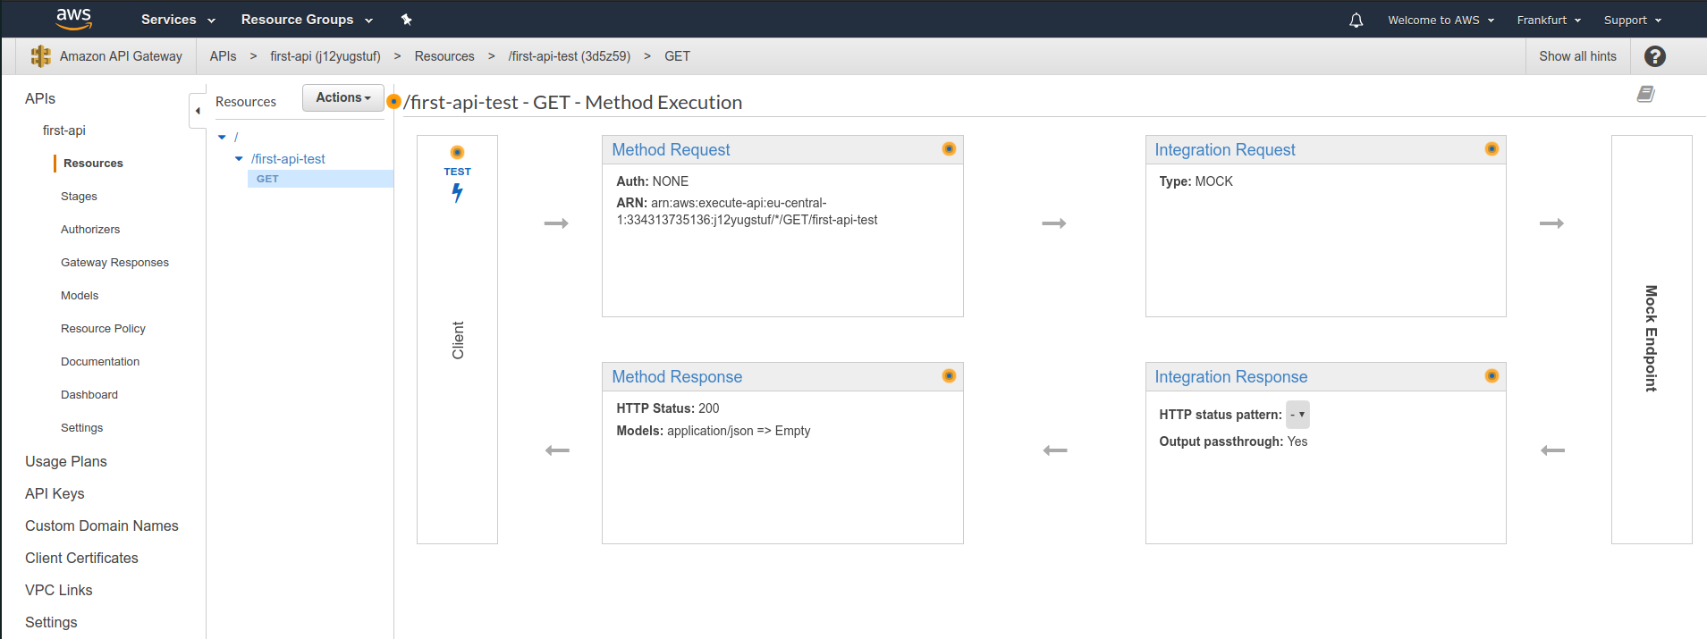Click the Type: MOCK text

pos(1196,181)
